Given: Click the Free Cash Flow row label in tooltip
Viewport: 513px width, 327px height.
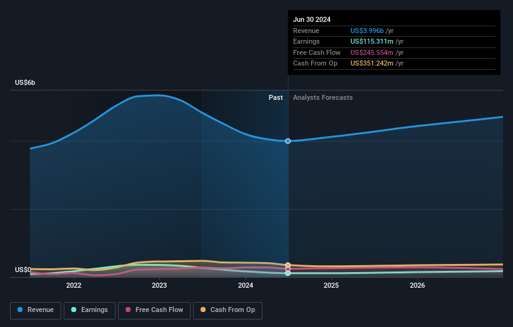Looking at the screenshot, I should pos(317,52).
